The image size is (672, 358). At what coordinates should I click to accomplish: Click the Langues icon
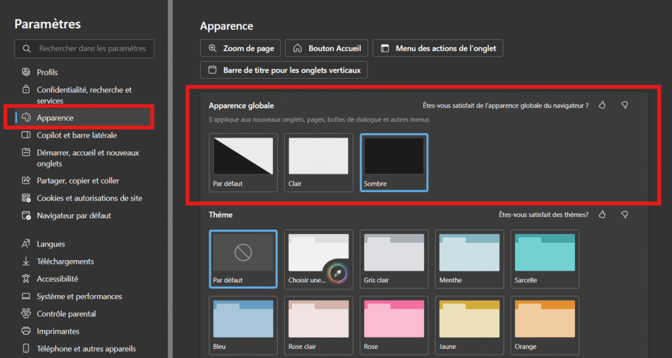click(26, 244)
